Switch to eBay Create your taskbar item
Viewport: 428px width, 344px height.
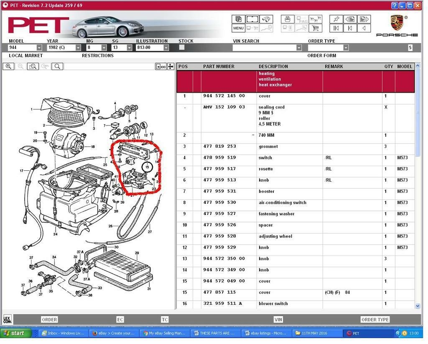[115, 333]
